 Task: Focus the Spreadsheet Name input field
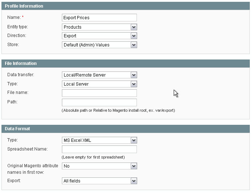pyautogui.click(x=99, y=149)
